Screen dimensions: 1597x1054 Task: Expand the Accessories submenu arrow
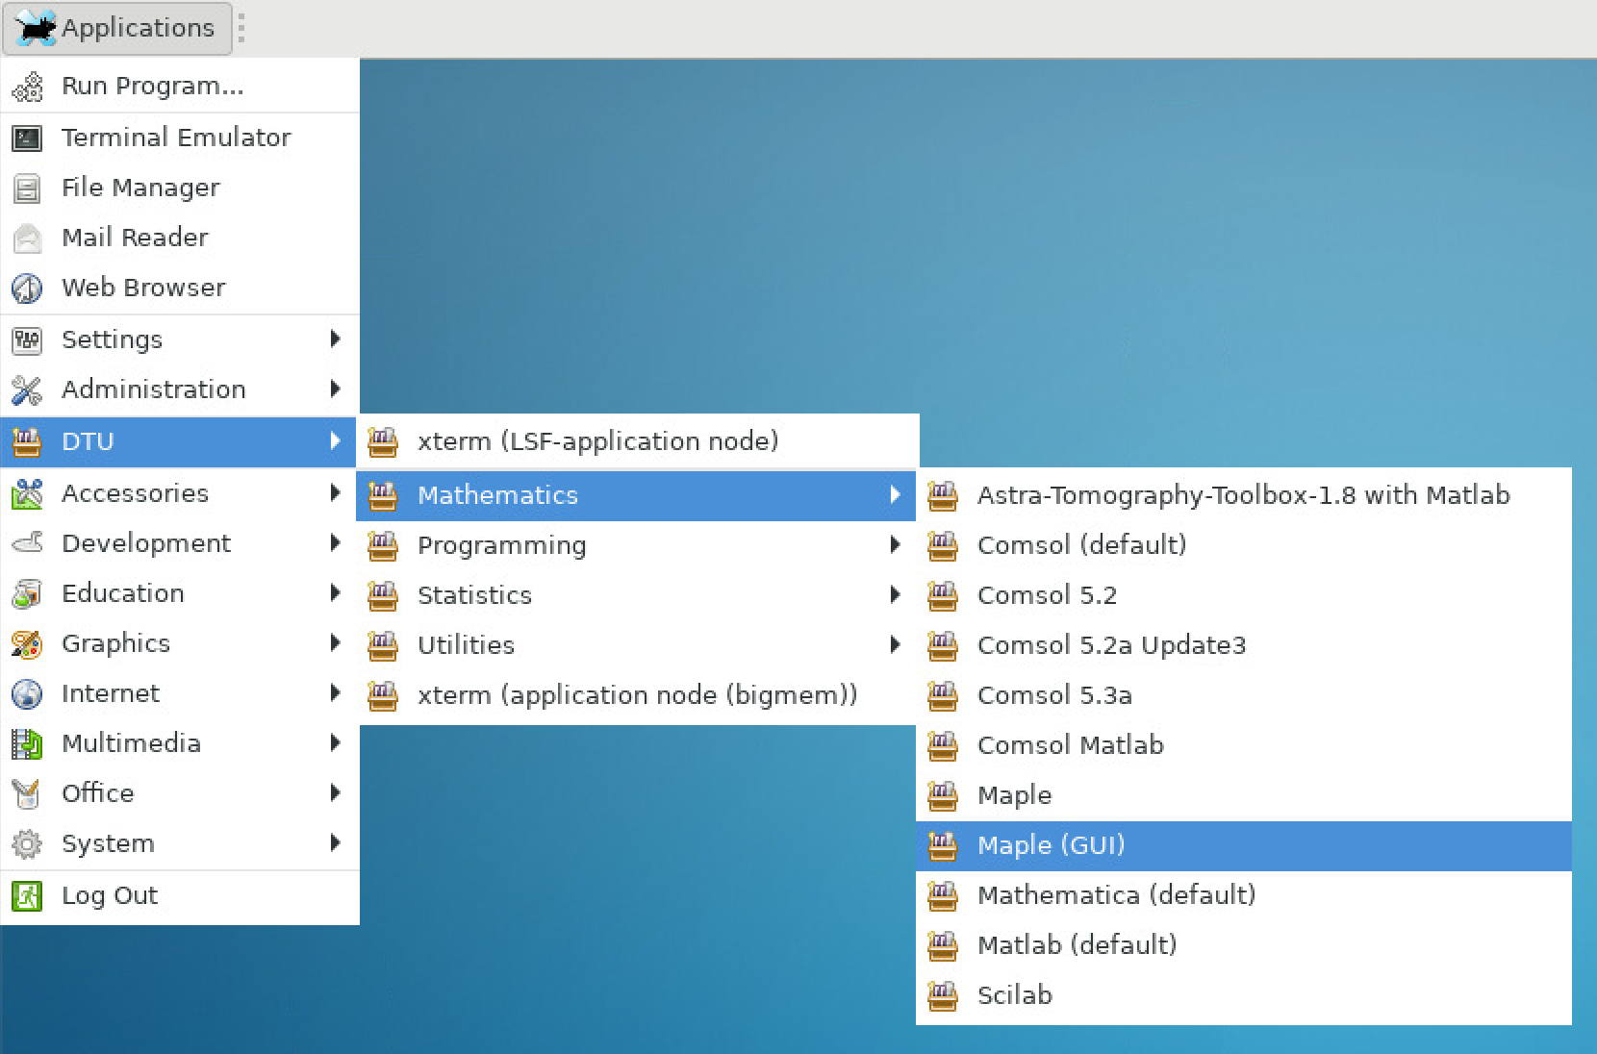tap(335, 492)
